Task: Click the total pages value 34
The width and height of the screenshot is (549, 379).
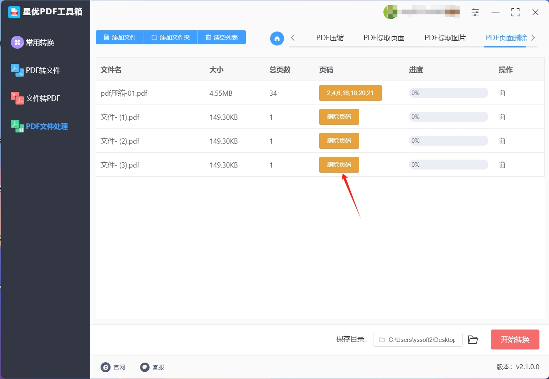Action: [273, 93]
